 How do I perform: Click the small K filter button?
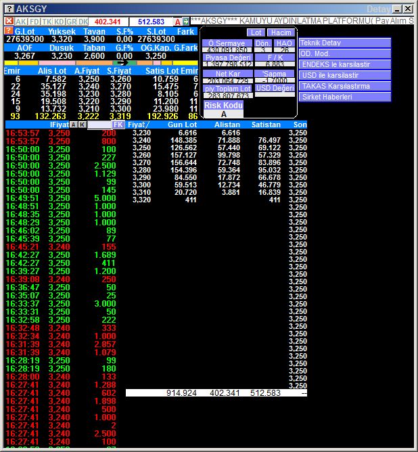[x=83, y=125]
